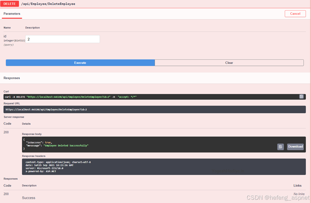
Task: Click the date response header line
Action: [x=49, y=165]
